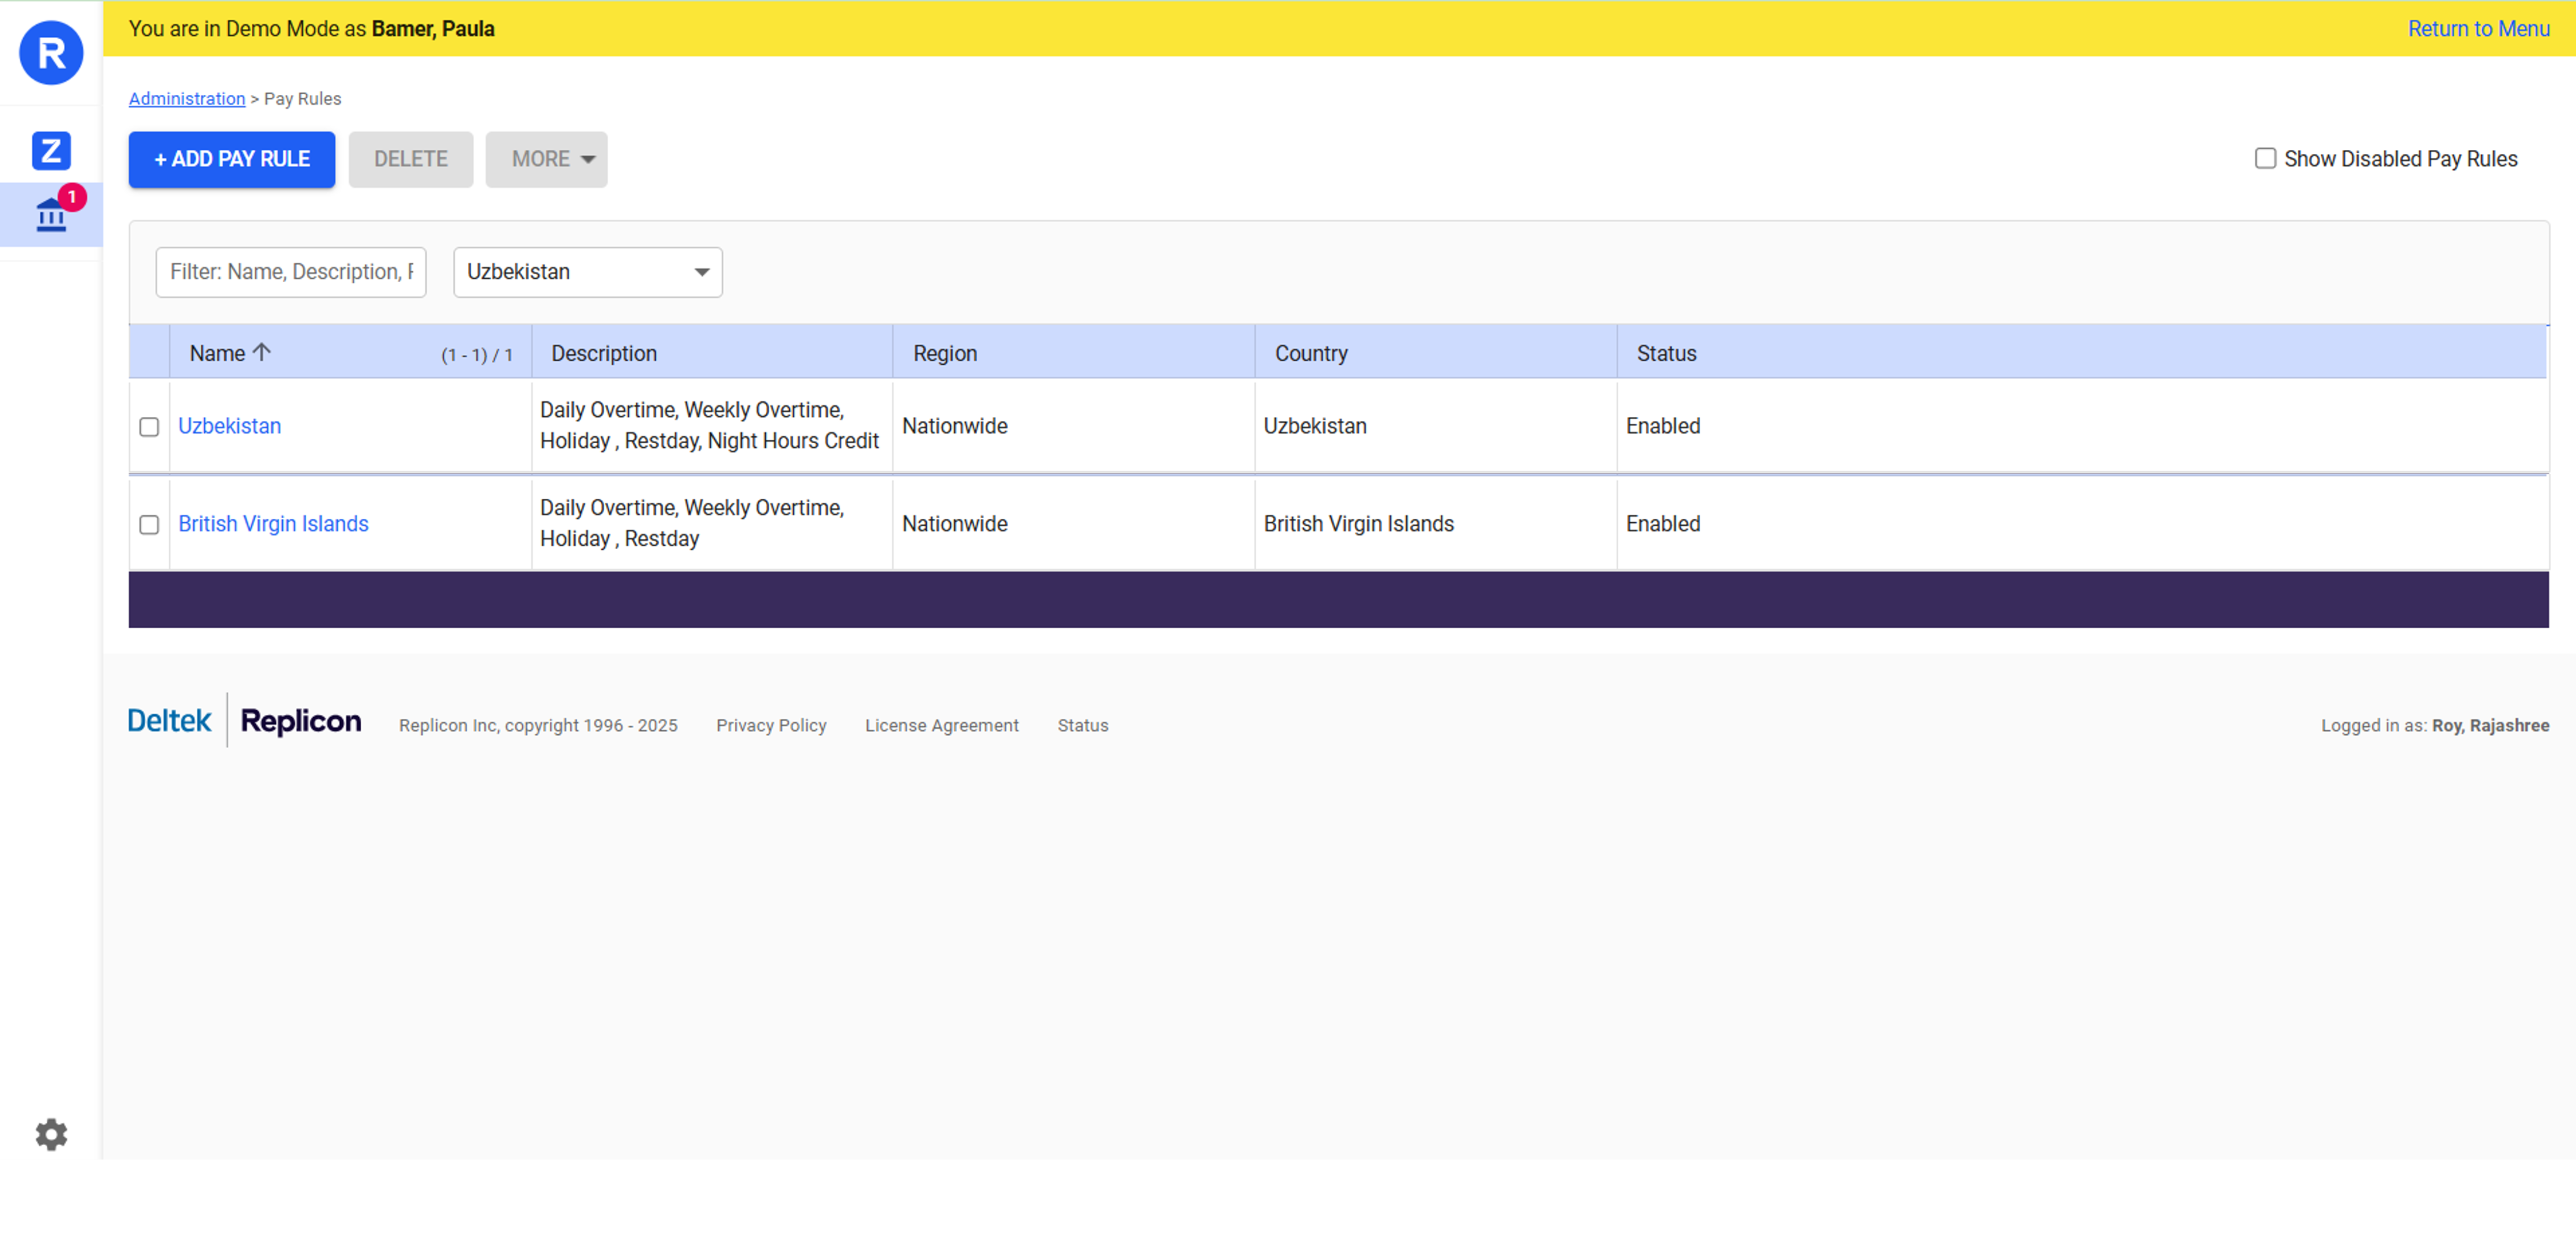This screenshot has height=1250, width=2576.
Task: Click the Replicon logo in footer
Action: pyautogui.click(x=301, y=721)
